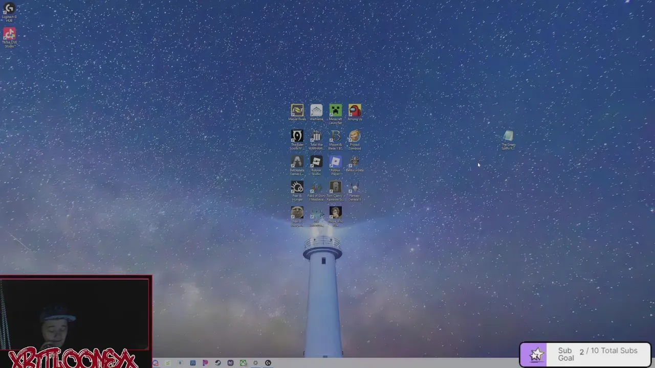Open the Roblox Player shortcut
This screenshot has height=368, width=655.
pyautogui.click(x=335, y=165)
